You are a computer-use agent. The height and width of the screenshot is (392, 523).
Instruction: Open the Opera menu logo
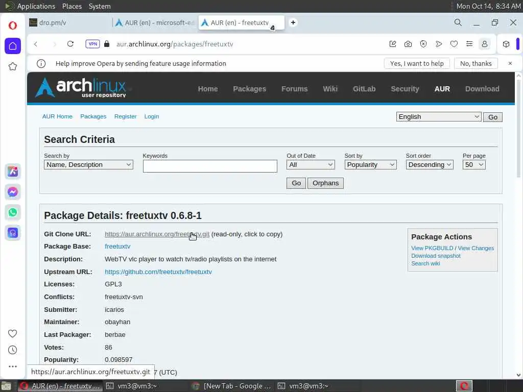[x=13, y=26]
